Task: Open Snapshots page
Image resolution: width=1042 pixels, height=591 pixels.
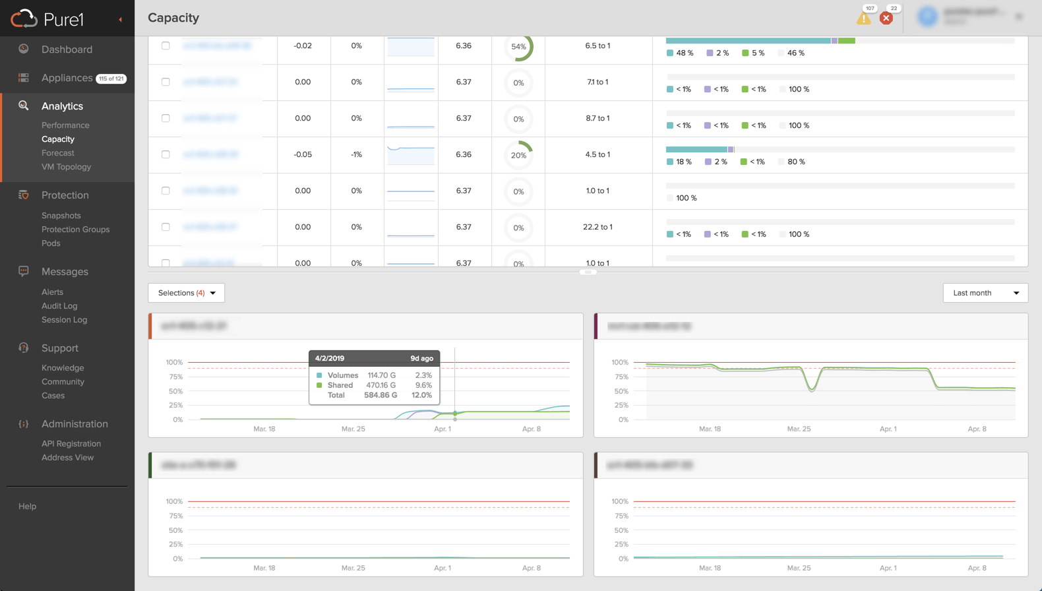Action: click(61, 216)
